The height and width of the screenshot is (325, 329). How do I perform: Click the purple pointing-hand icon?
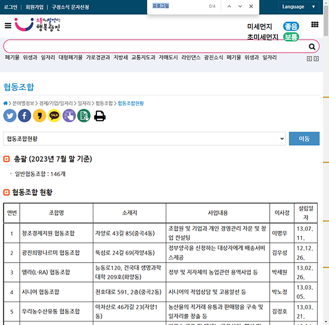coord(69,116)
